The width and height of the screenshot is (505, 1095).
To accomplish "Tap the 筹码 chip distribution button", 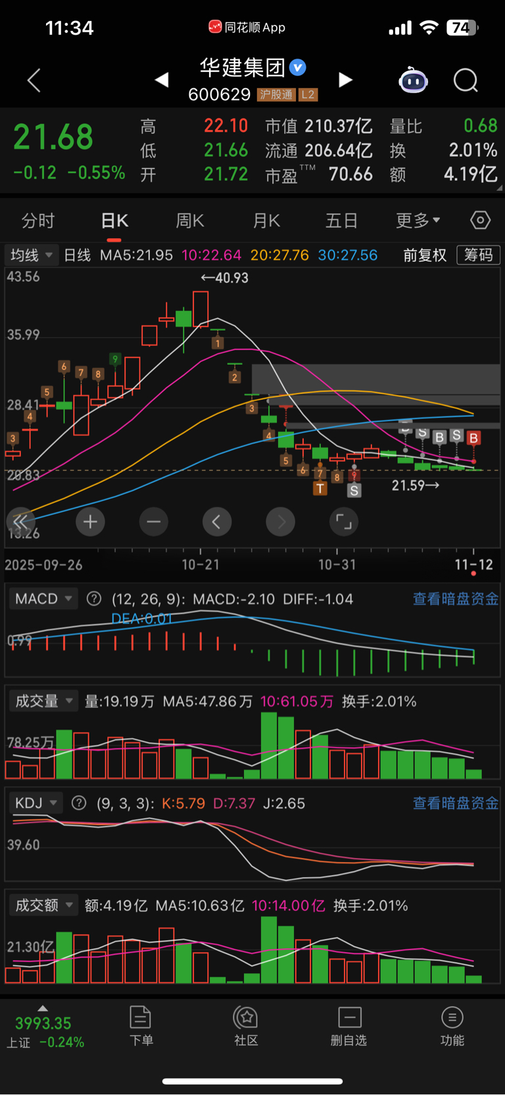I will coord(479,255).
